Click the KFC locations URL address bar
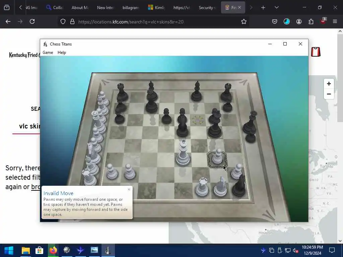Viewport: 343px width, 257px height. pyautogui.click(x=131, y=22)
